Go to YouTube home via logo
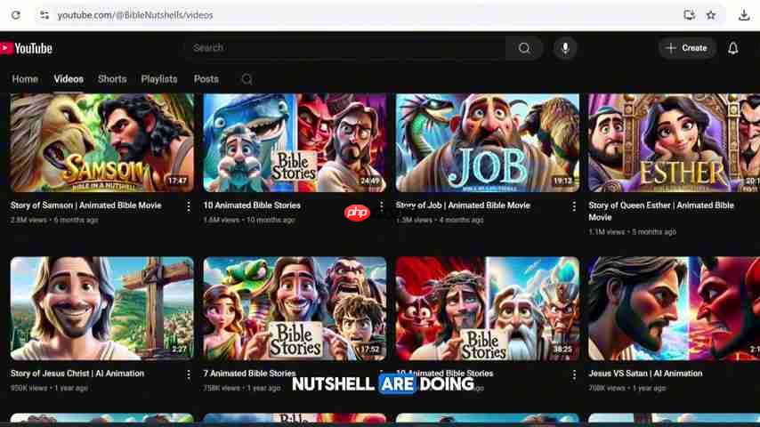The image size is (760, 427). pos(27,48)
